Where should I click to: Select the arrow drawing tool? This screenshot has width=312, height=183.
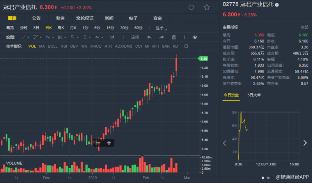[73, 37]
